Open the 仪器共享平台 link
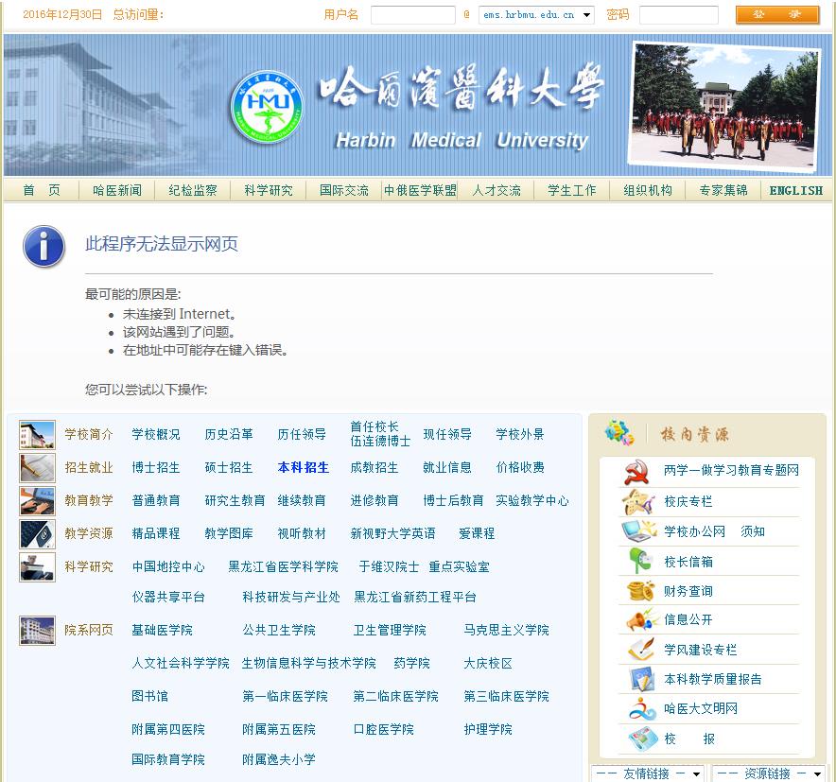The image size is (836, 782). (x=168, y=597)
